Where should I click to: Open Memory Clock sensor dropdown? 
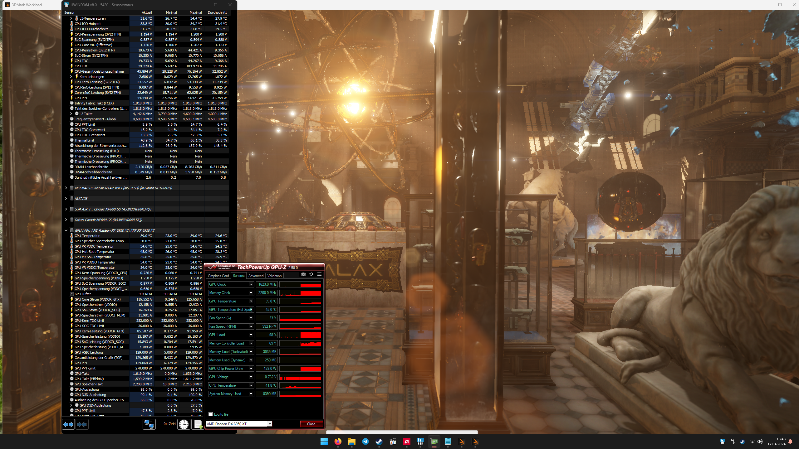pos(251,293)
